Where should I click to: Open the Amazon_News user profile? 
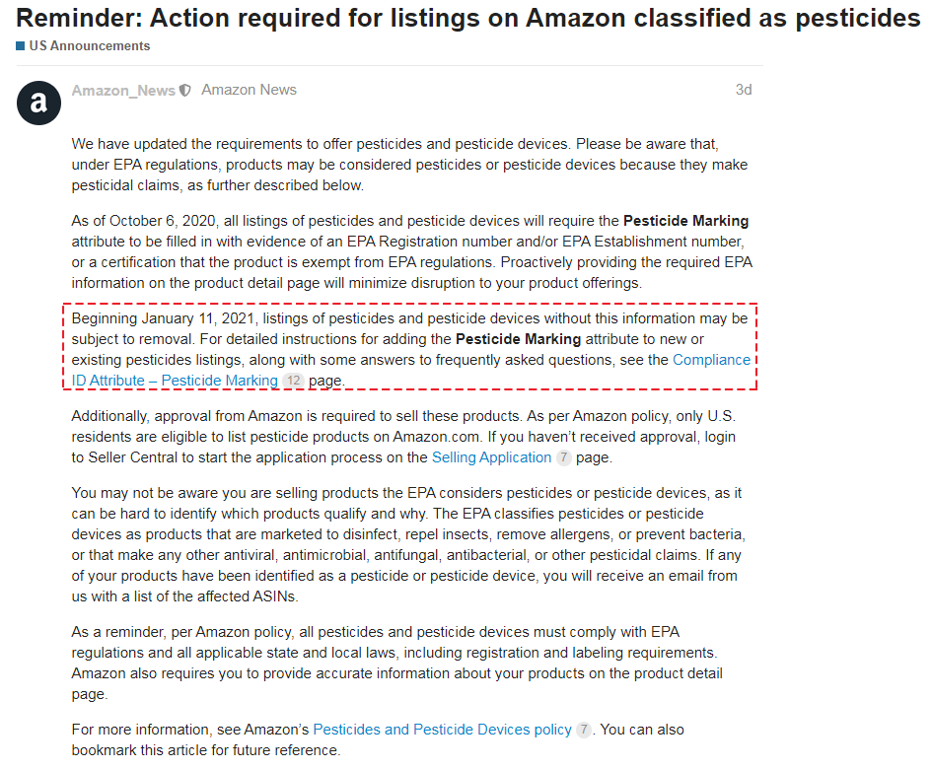pos(123,91)
